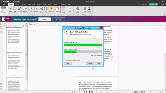Click the Combine files icon

36,10
